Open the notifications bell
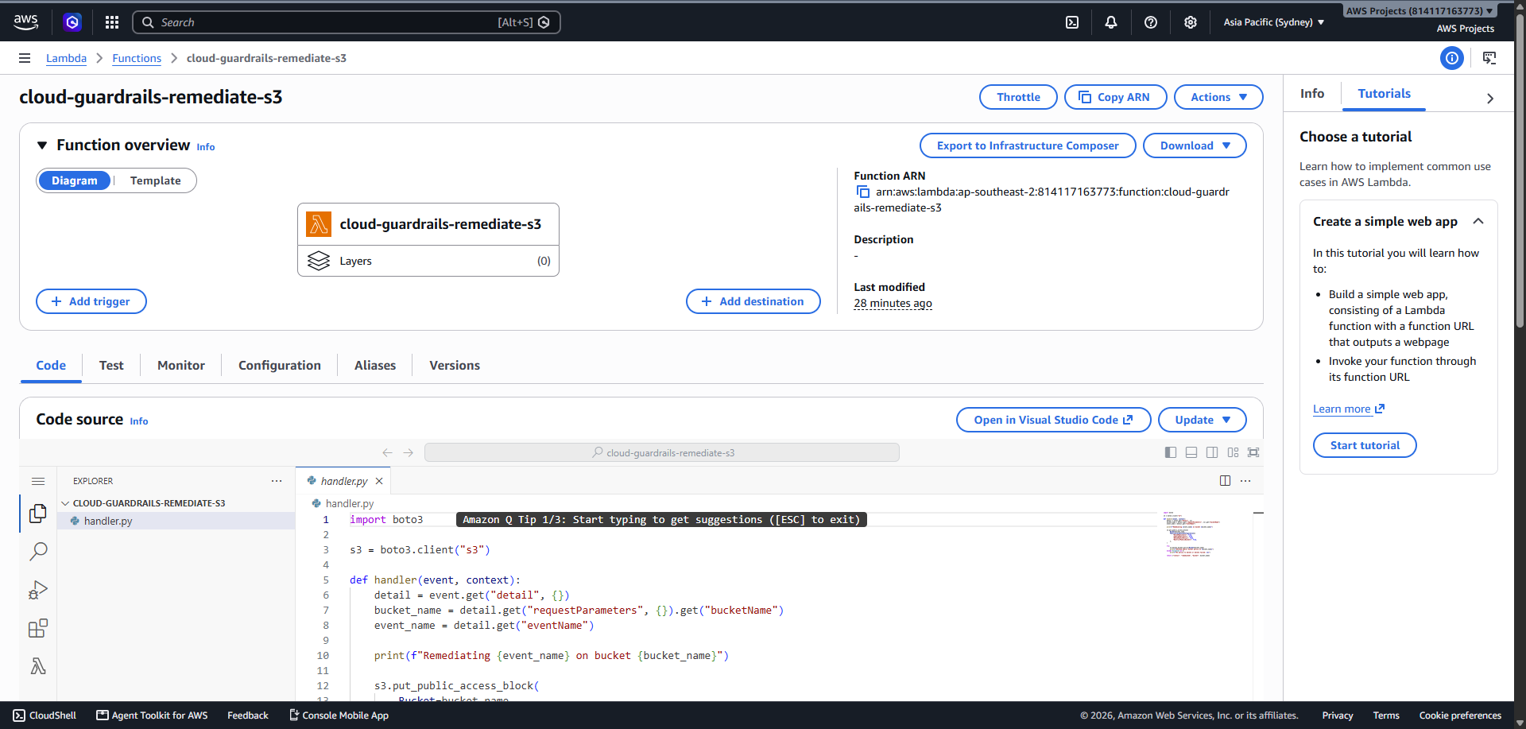The height and width of the screenshot is (729, 1526). (x=1111, y=22)
